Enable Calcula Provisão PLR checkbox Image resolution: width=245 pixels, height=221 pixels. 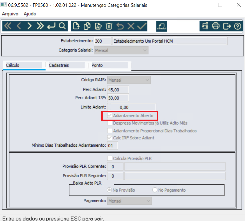pyautogui.click(x=110, y=158)
